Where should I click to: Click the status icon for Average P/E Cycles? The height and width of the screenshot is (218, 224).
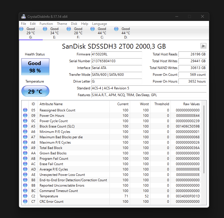pos(25,169)
